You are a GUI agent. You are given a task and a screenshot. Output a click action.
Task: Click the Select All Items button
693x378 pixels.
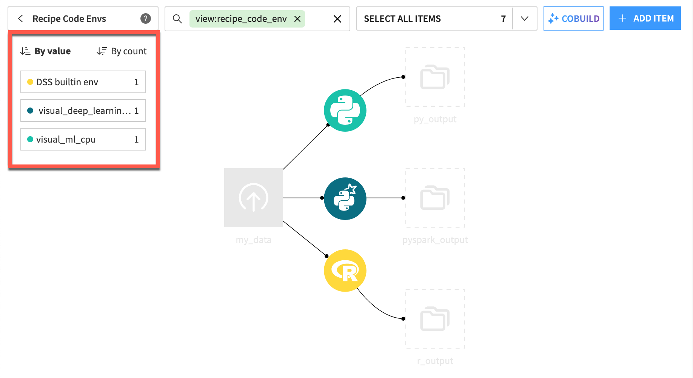434,18
